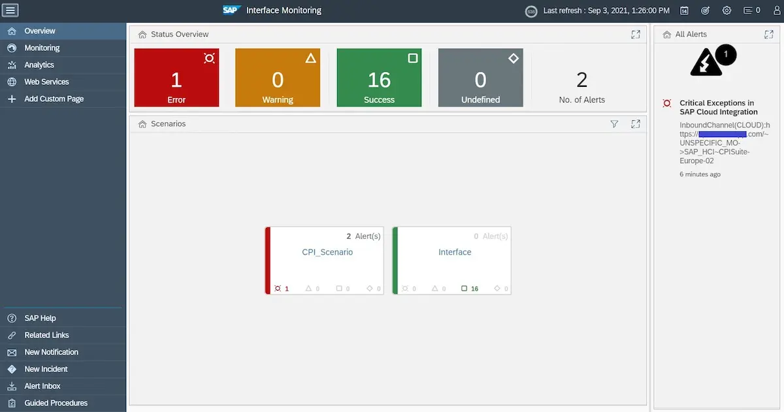Screen dimensions: 784x412
Task: Click the red error icon beside Critical Exceptions
Action: [x=667, y=103]
